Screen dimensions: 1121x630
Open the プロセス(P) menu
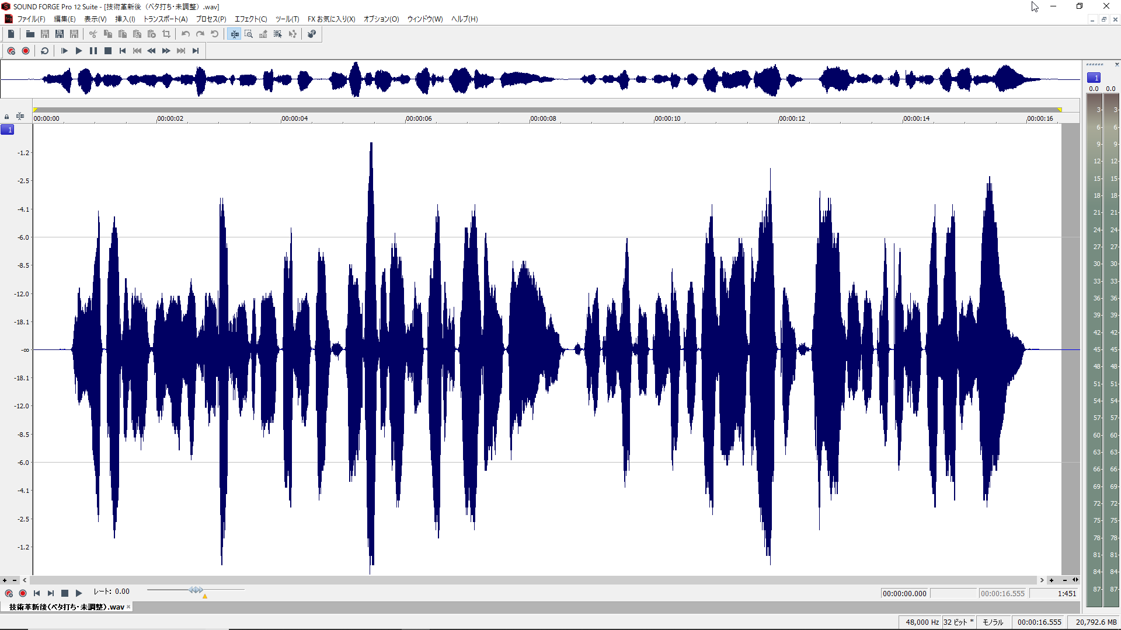(211, 19)
